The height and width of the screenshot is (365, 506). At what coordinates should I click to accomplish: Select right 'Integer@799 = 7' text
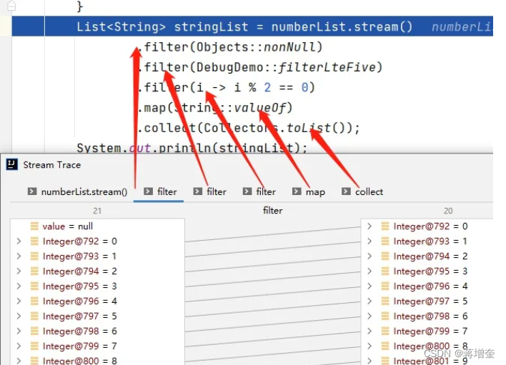tap(430, 331)
